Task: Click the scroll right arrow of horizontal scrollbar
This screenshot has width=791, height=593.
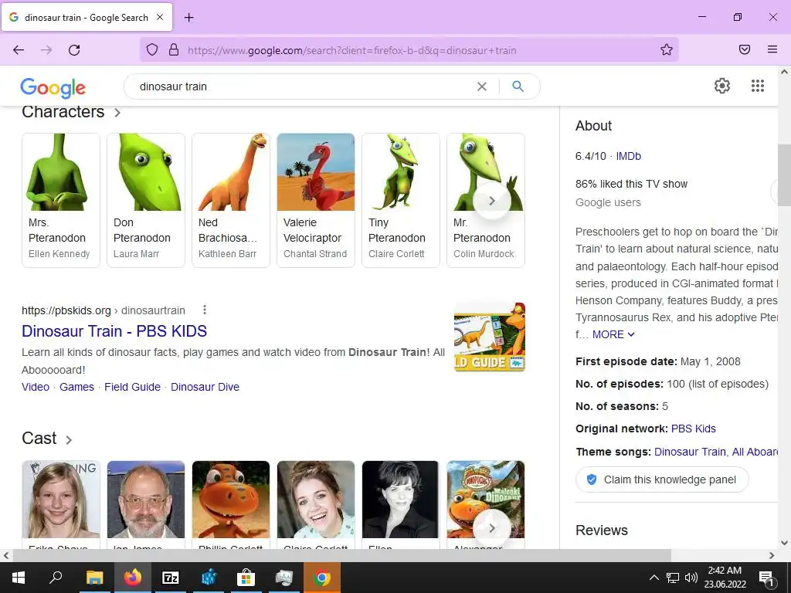Action: 772,555
